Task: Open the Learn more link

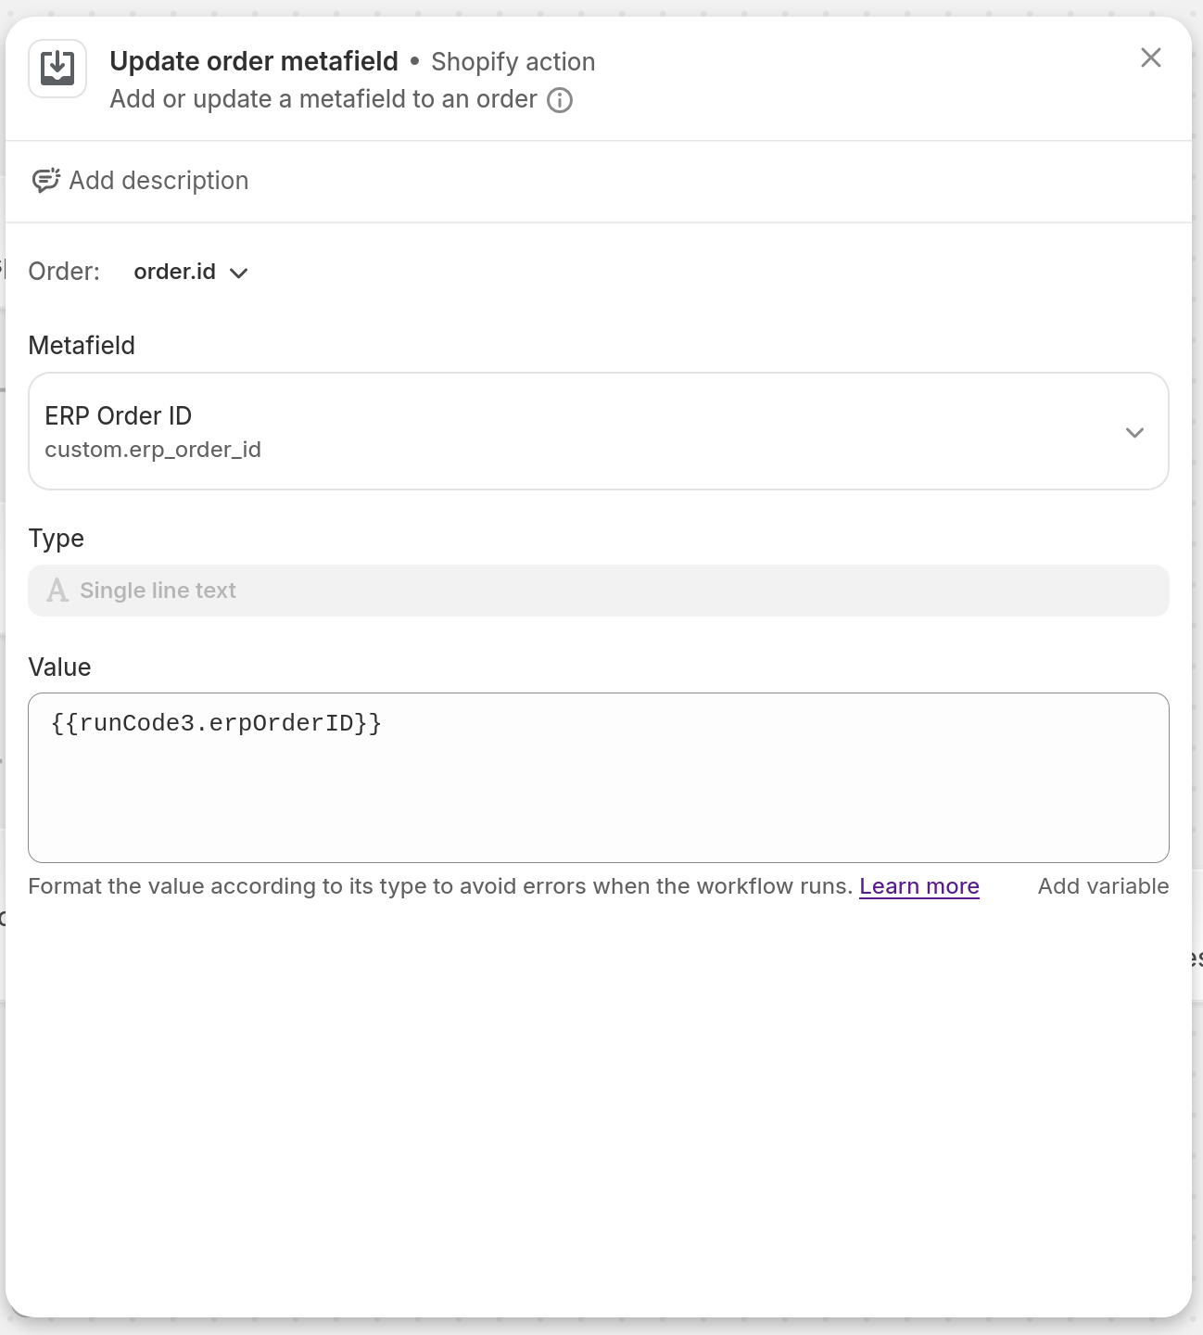Action: tap(918, 886)
